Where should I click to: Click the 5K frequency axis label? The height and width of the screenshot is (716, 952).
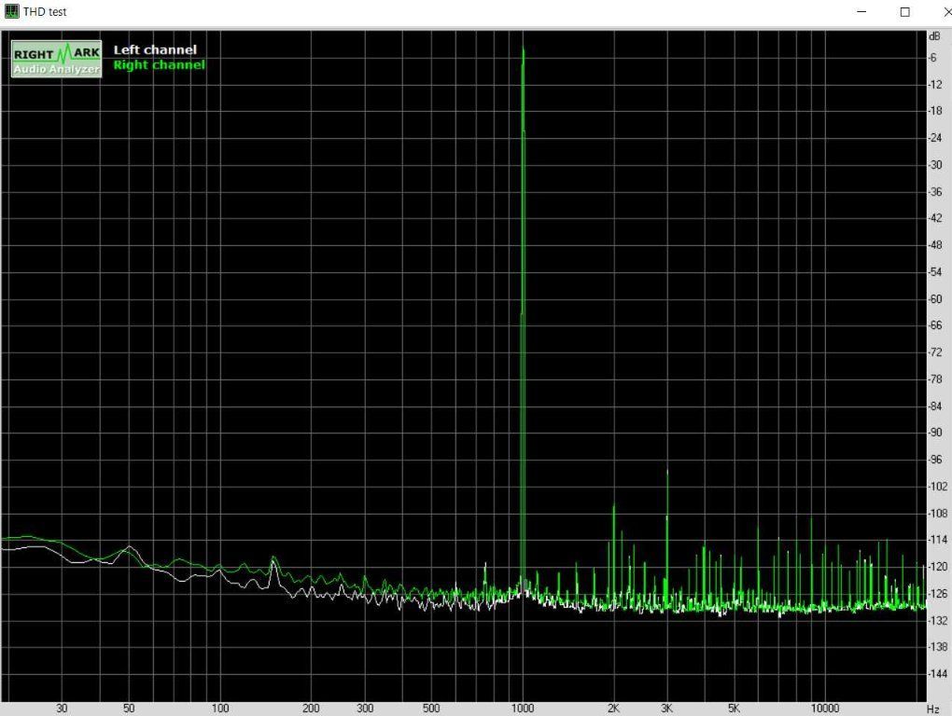(x=734, y=709)
